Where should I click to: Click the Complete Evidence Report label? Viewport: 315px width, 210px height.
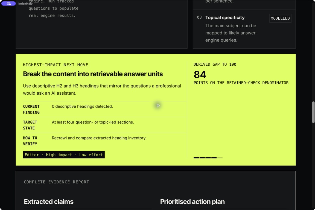56,182
